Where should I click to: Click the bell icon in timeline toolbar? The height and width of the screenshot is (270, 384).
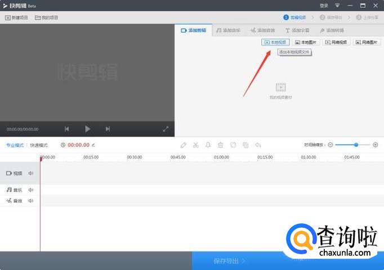(x=208, y=145)
